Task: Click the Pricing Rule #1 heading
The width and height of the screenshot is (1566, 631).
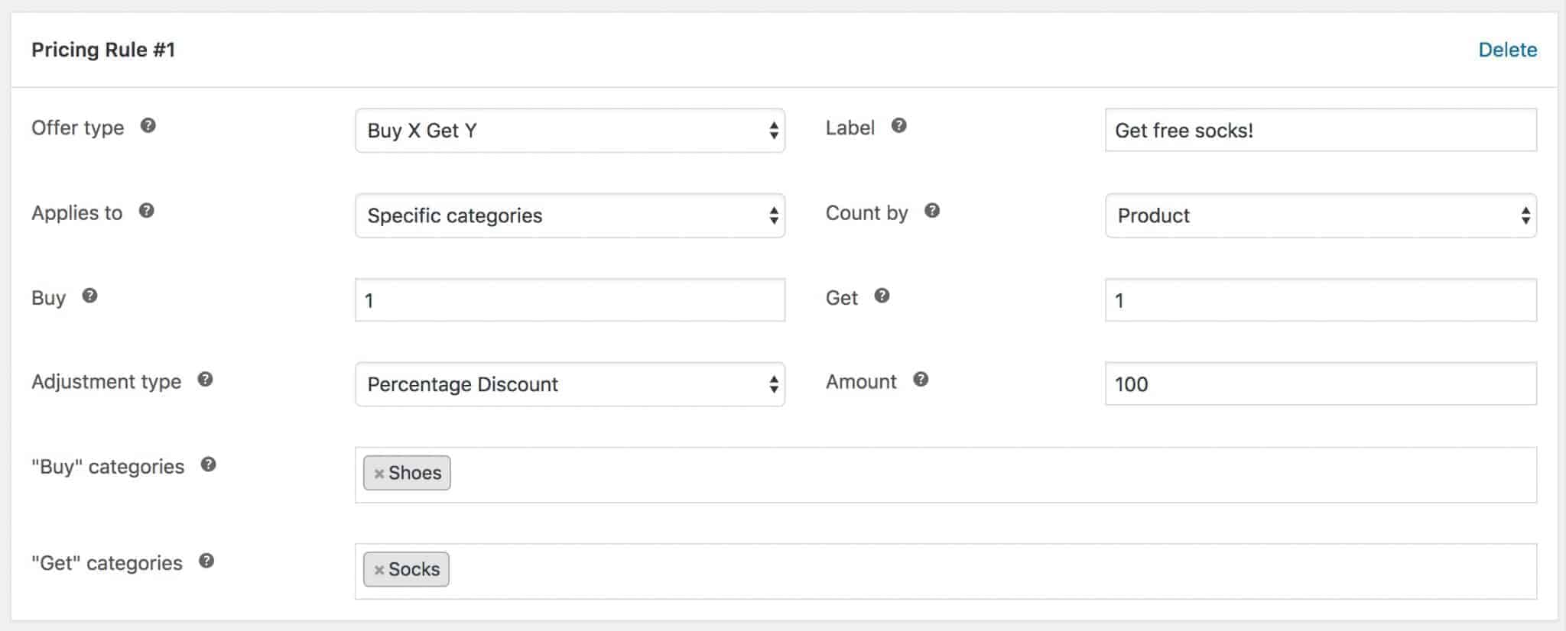Action: pyautogui.click(x=103, y=50)
